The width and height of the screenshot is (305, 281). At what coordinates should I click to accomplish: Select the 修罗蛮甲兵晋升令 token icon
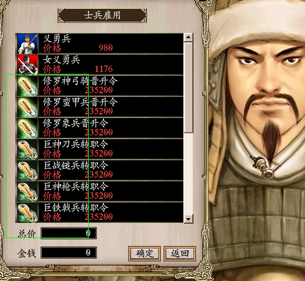28,107
